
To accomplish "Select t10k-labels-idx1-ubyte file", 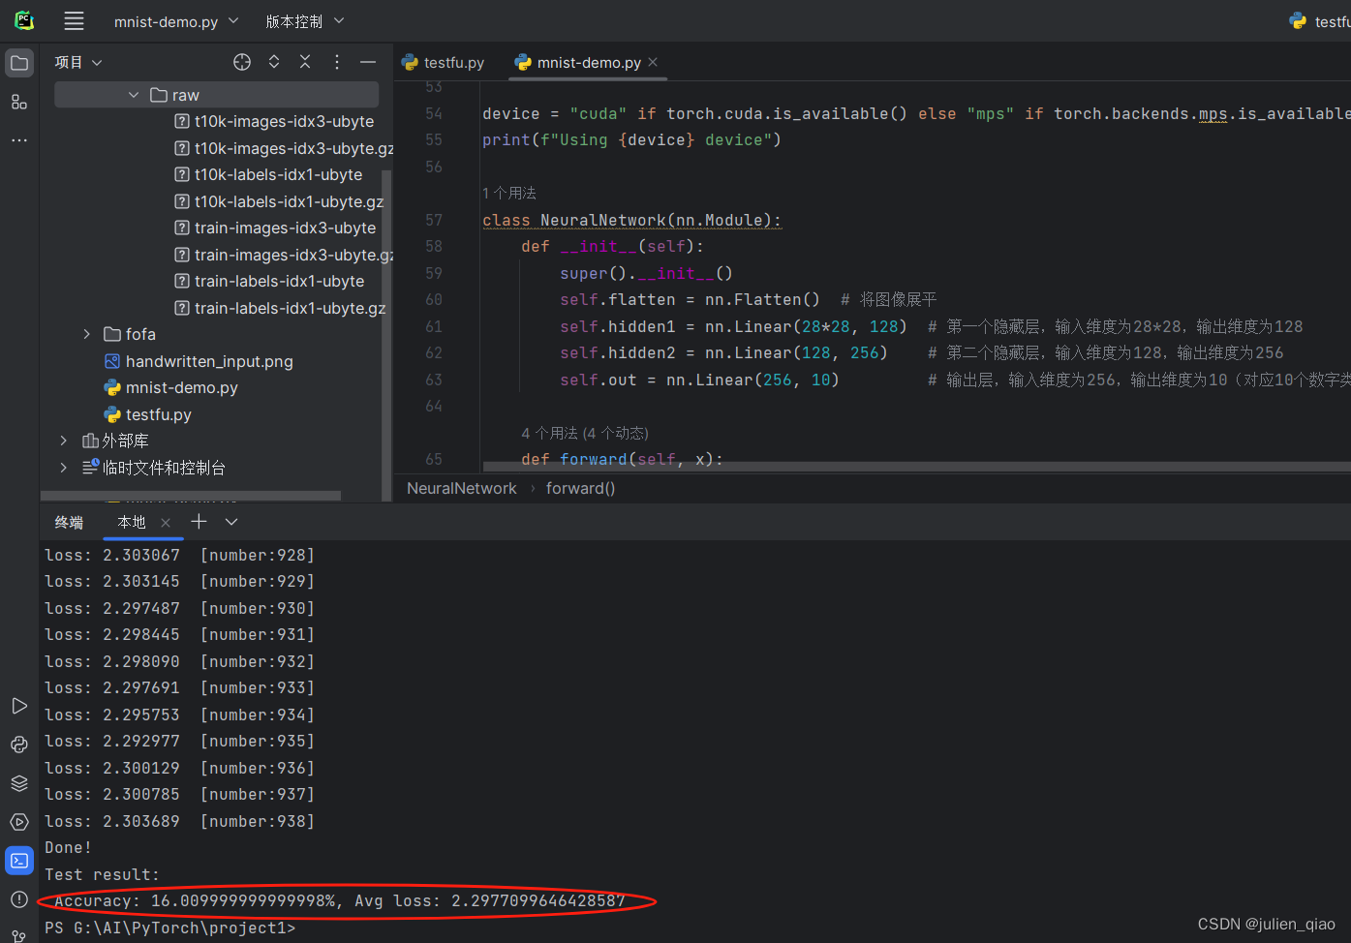I will point(268,174).
